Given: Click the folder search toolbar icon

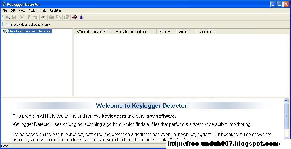Looking at the screenshot, I should point(52,17).
